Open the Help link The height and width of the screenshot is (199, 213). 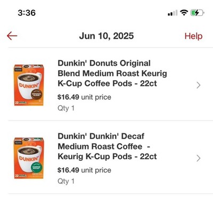point(193,36)
